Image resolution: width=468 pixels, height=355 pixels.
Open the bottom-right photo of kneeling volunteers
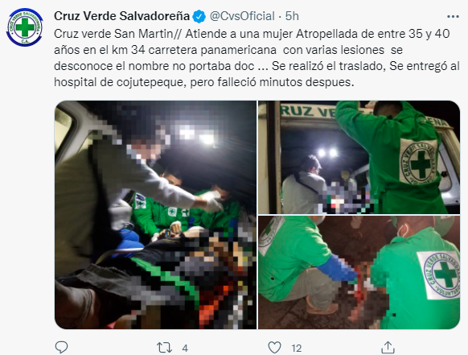tap(359, 272)
